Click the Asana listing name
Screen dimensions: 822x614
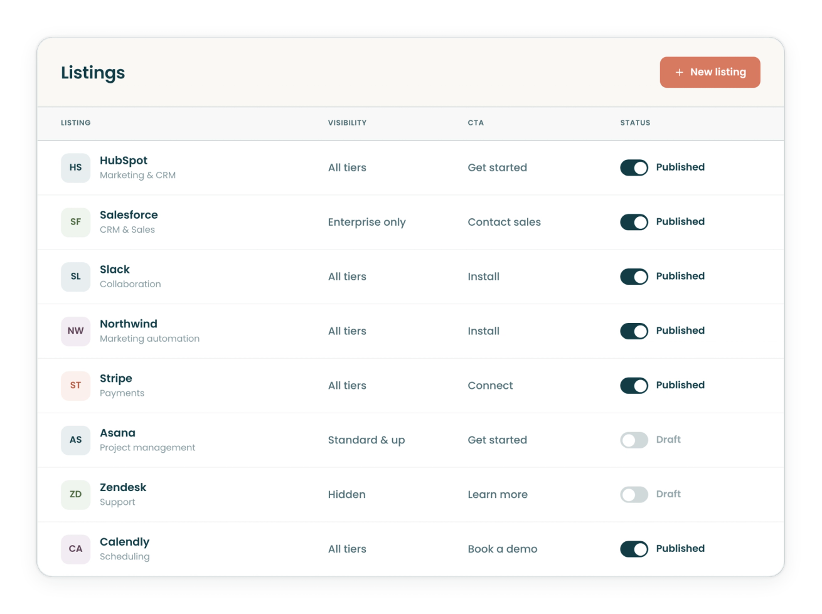click(x=117, y=433)
